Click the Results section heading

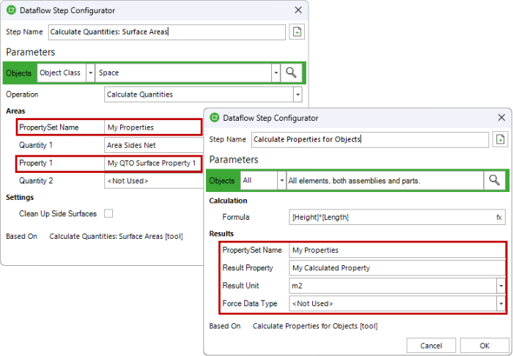221,234
